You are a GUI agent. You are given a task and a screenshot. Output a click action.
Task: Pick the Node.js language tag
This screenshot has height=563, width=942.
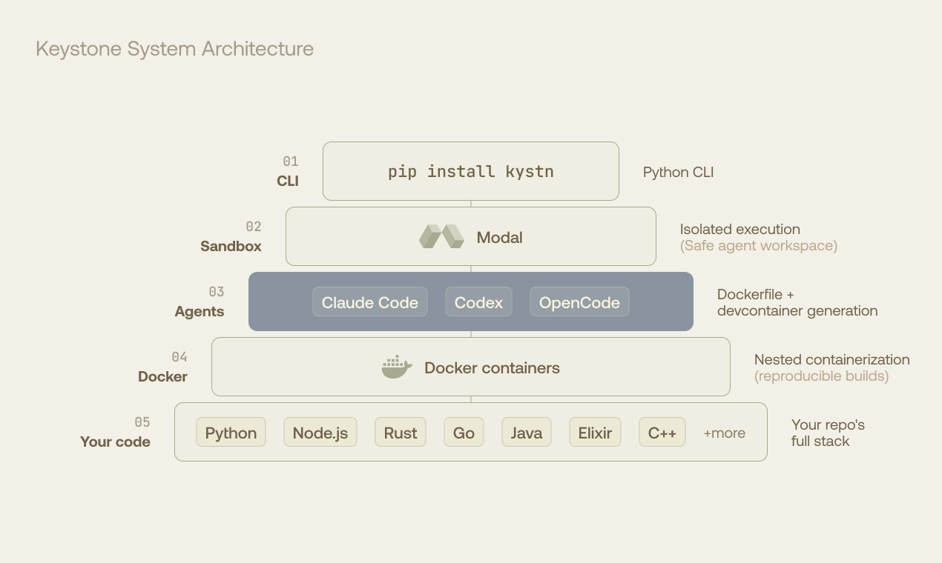click(x=320, y=433)
